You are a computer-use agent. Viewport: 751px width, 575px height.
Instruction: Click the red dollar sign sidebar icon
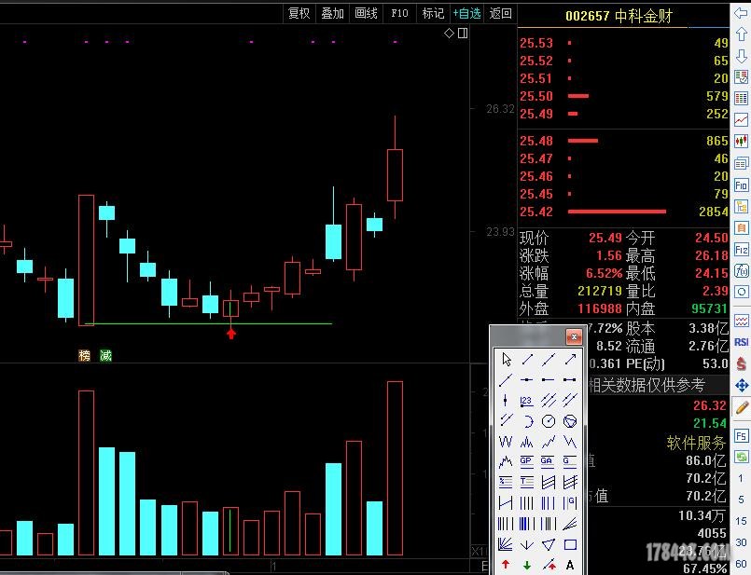(741, 363)
